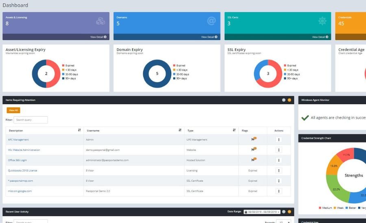
Task: Click flag icon in Office 365 Login row
Action: point(253,159)
